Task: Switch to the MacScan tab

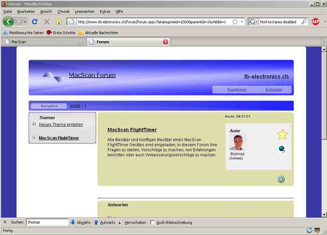Action: coord(44,42)
